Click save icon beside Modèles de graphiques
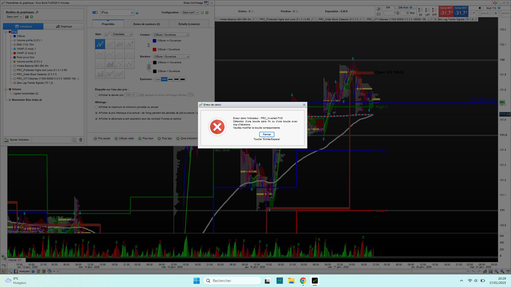The width and height of the screenshot is (511, 287). tap(27, 17)
